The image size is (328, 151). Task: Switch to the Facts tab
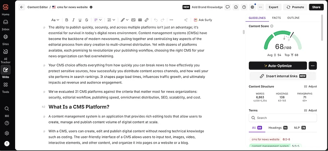[x=276, y=18]
